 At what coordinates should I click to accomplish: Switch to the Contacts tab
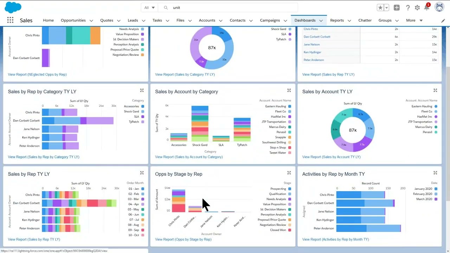(238, 20)
